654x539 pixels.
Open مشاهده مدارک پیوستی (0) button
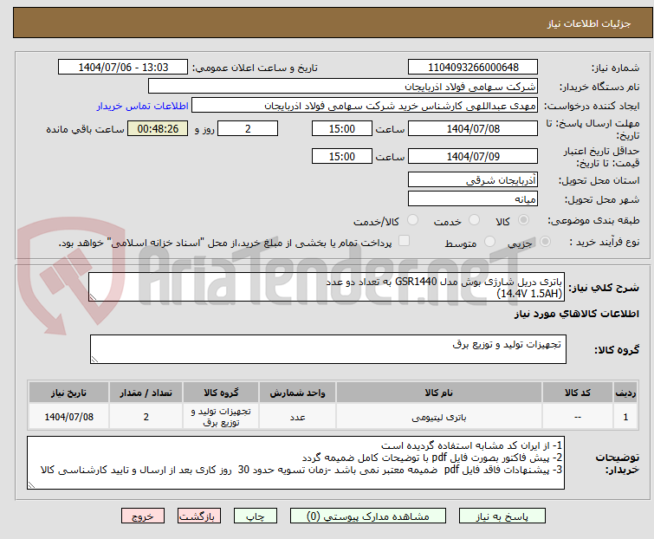[368, 516]
